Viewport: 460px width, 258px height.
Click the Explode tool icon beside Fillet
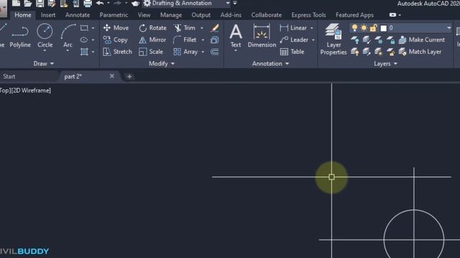(214, 40)
